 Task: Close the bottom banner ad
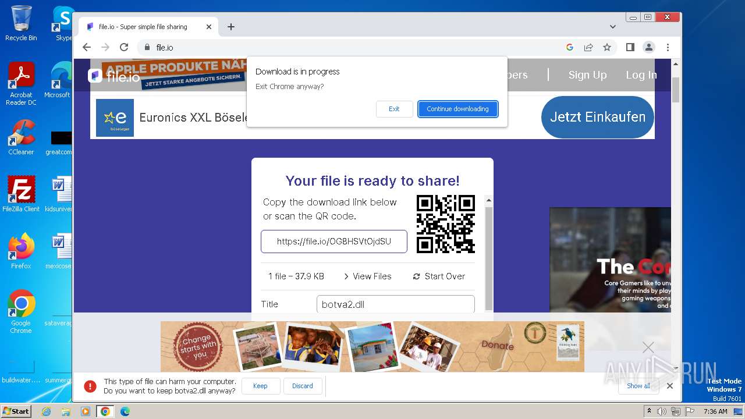pyautogui.click(x=648, y=347)
